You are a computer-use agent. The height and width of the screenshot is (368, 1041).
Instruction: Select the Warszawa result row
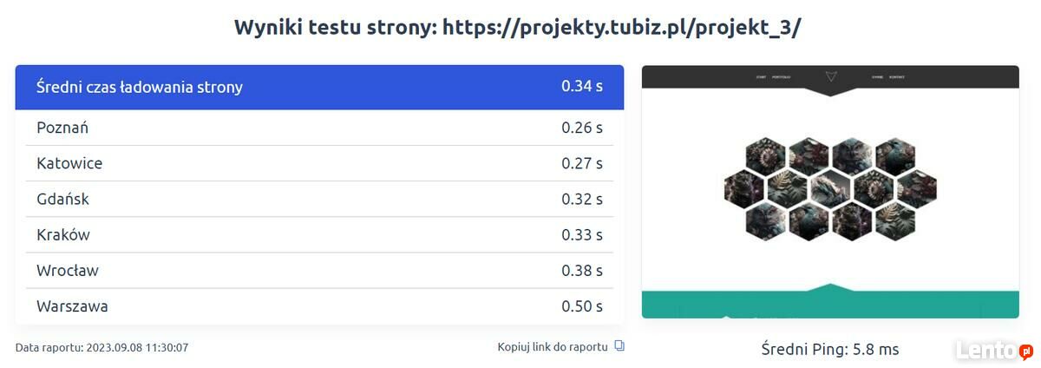point(319,306)
